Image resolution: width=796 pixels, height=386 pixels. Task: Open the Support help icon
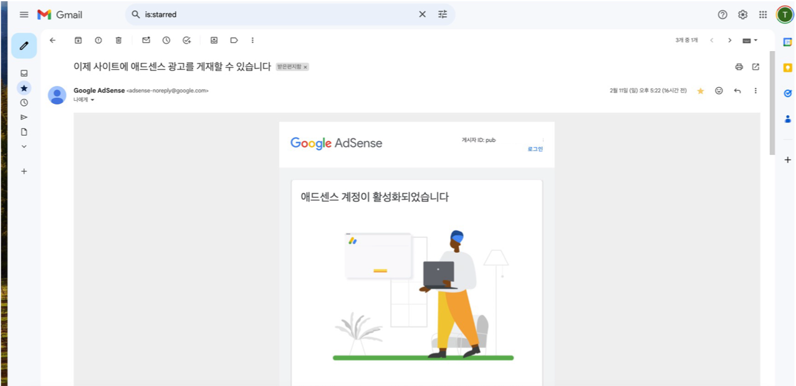[x=722, y=14]
